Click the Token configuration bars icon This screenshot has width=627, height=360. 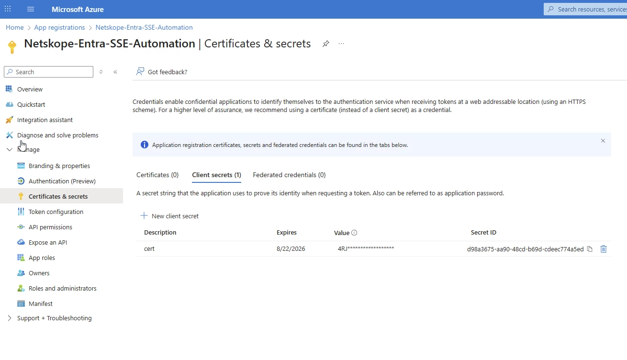click(21, 212)
